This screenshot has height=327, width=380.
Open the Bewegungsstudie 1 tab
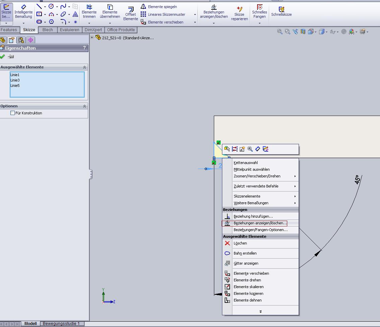pyautogui.click(x=61, y=324)
